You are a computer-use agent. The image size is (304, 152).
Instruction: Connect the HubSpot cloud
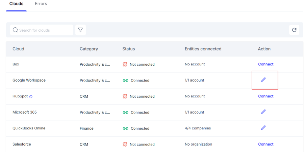pyautogui.click(x=265, y=96)
